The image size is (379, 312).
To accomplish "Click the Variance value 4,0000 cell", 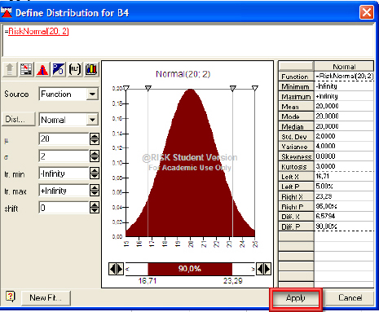I will point(345,147).
